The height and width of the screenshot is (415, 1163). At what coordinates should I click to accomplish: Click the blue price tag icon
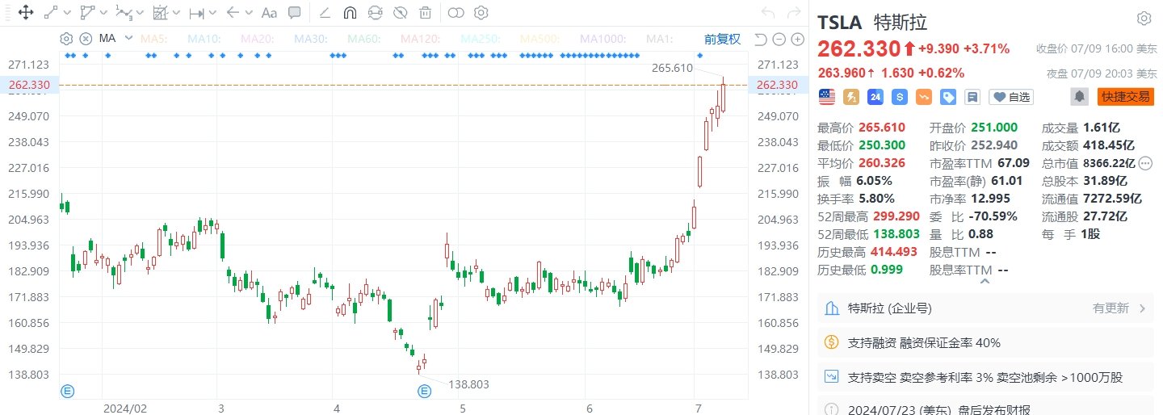coord(948,97)
